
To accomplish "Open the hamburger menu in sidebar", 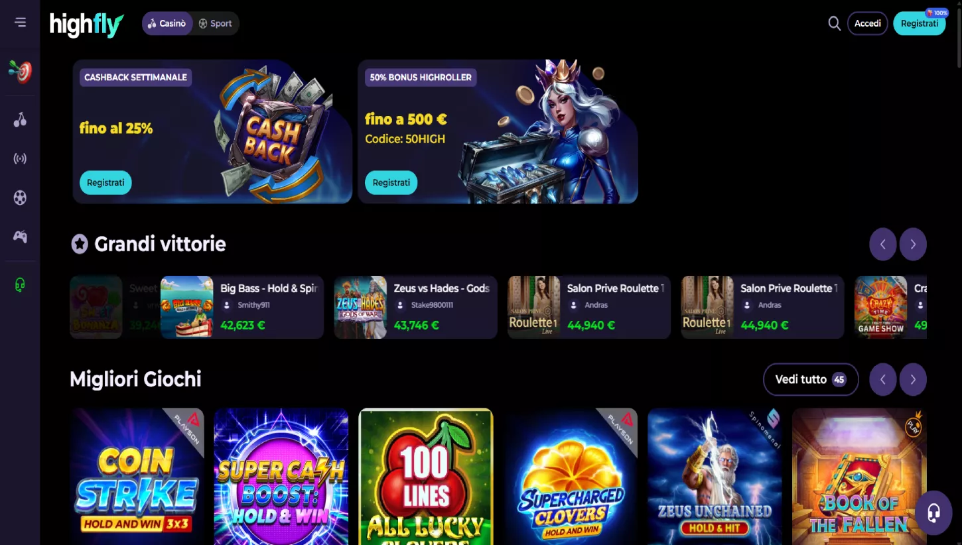I will 21,23.
